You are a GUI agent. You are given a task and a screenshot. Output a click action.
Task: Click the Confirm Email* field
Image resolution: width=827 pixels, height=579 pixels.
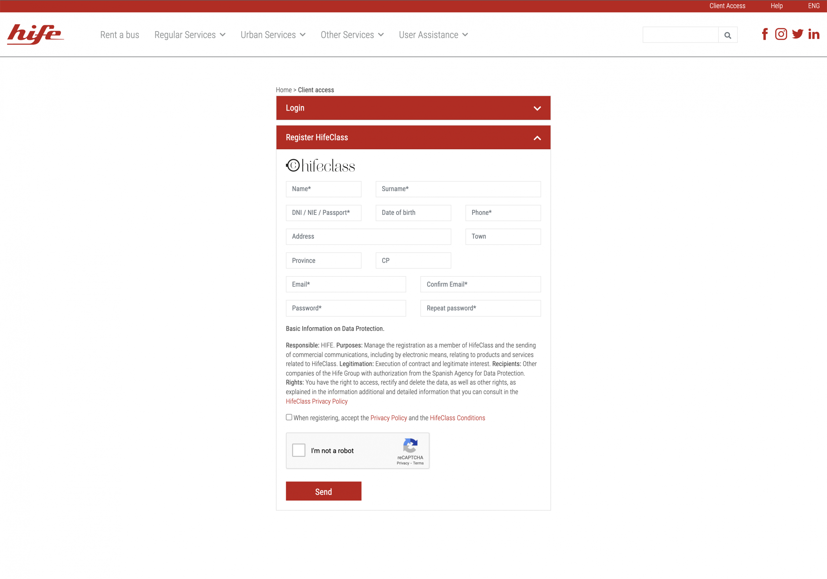coord(481,284)
